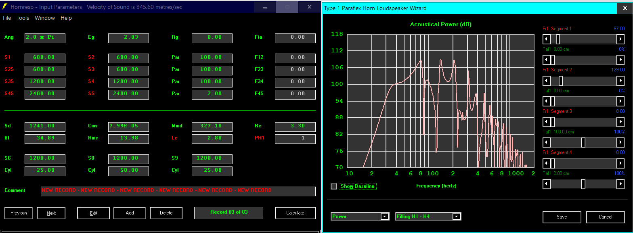The height and width of the screenshot is (233, 633).
Task: Click the Edit button
Action: click(94, 213)
